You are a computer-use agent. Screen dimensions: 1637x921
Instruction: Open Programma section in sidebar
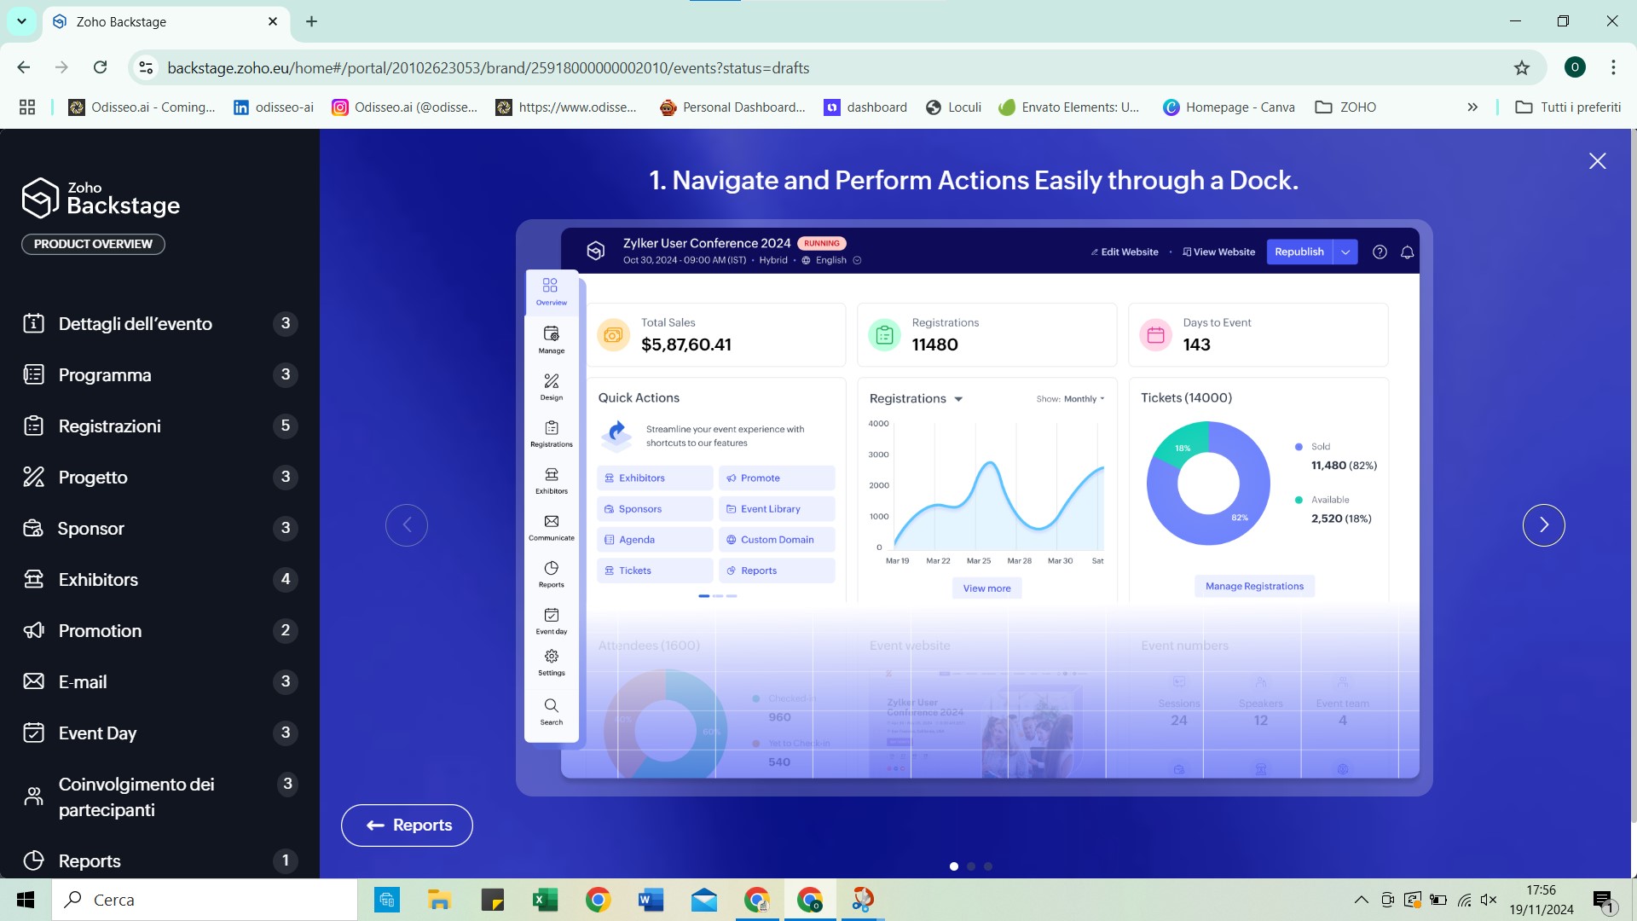pos(159,374)
